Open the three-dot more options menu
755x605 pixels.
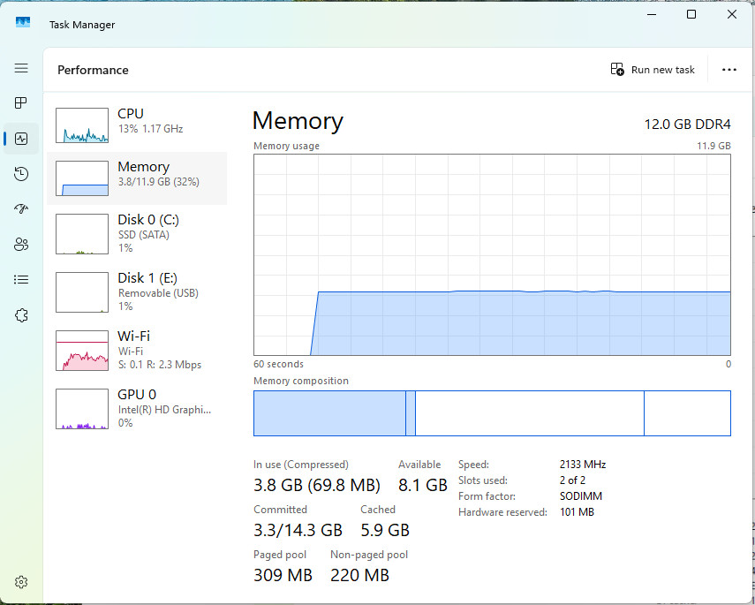pos(729,70)
